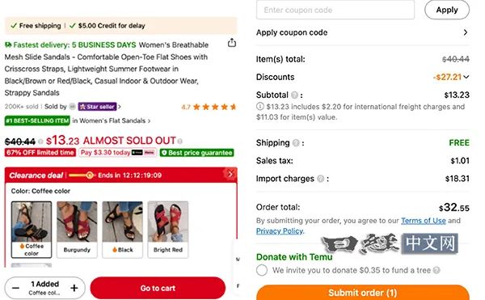Open the Subtotal help question-mark icon
The width and height of the screenshot is (485, 300).
(294, 95)
